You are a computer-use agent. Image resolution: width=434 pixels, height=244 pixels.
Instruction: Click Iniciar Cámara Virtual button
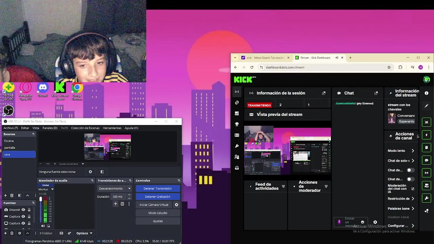154,205
